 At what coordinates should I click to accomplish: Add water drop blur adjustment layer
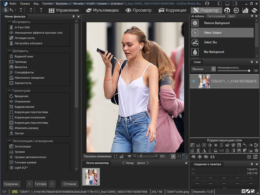click(x=210, y=150)
